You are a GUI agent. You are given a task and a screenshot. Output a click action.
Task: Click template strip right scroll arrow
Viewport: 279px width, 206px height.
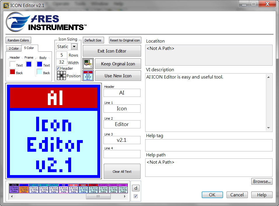(x=125, y=196)
